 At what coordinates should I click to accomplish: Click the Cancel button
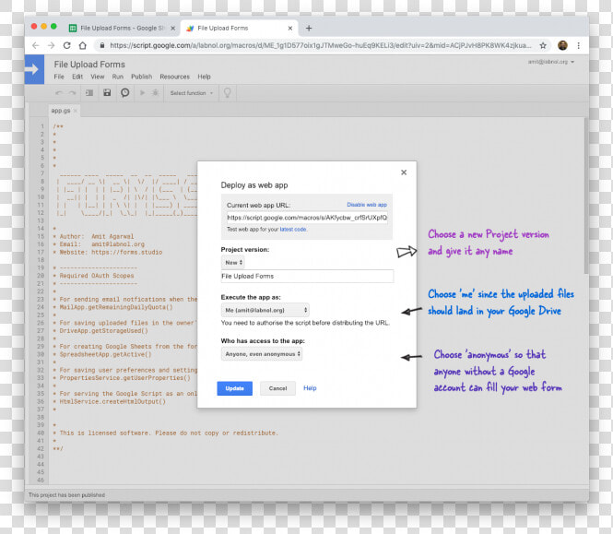[x=278, y=388]
